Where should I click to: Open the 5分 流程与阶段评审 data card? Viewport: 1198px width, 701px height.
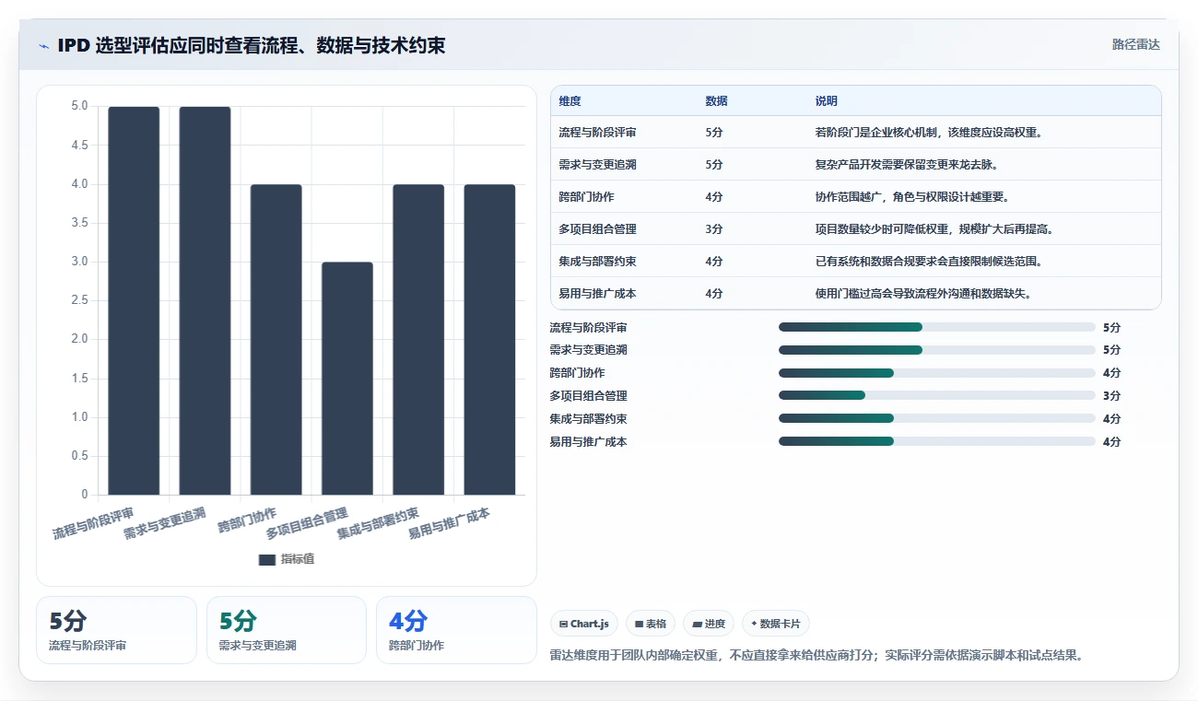[116, 630]
